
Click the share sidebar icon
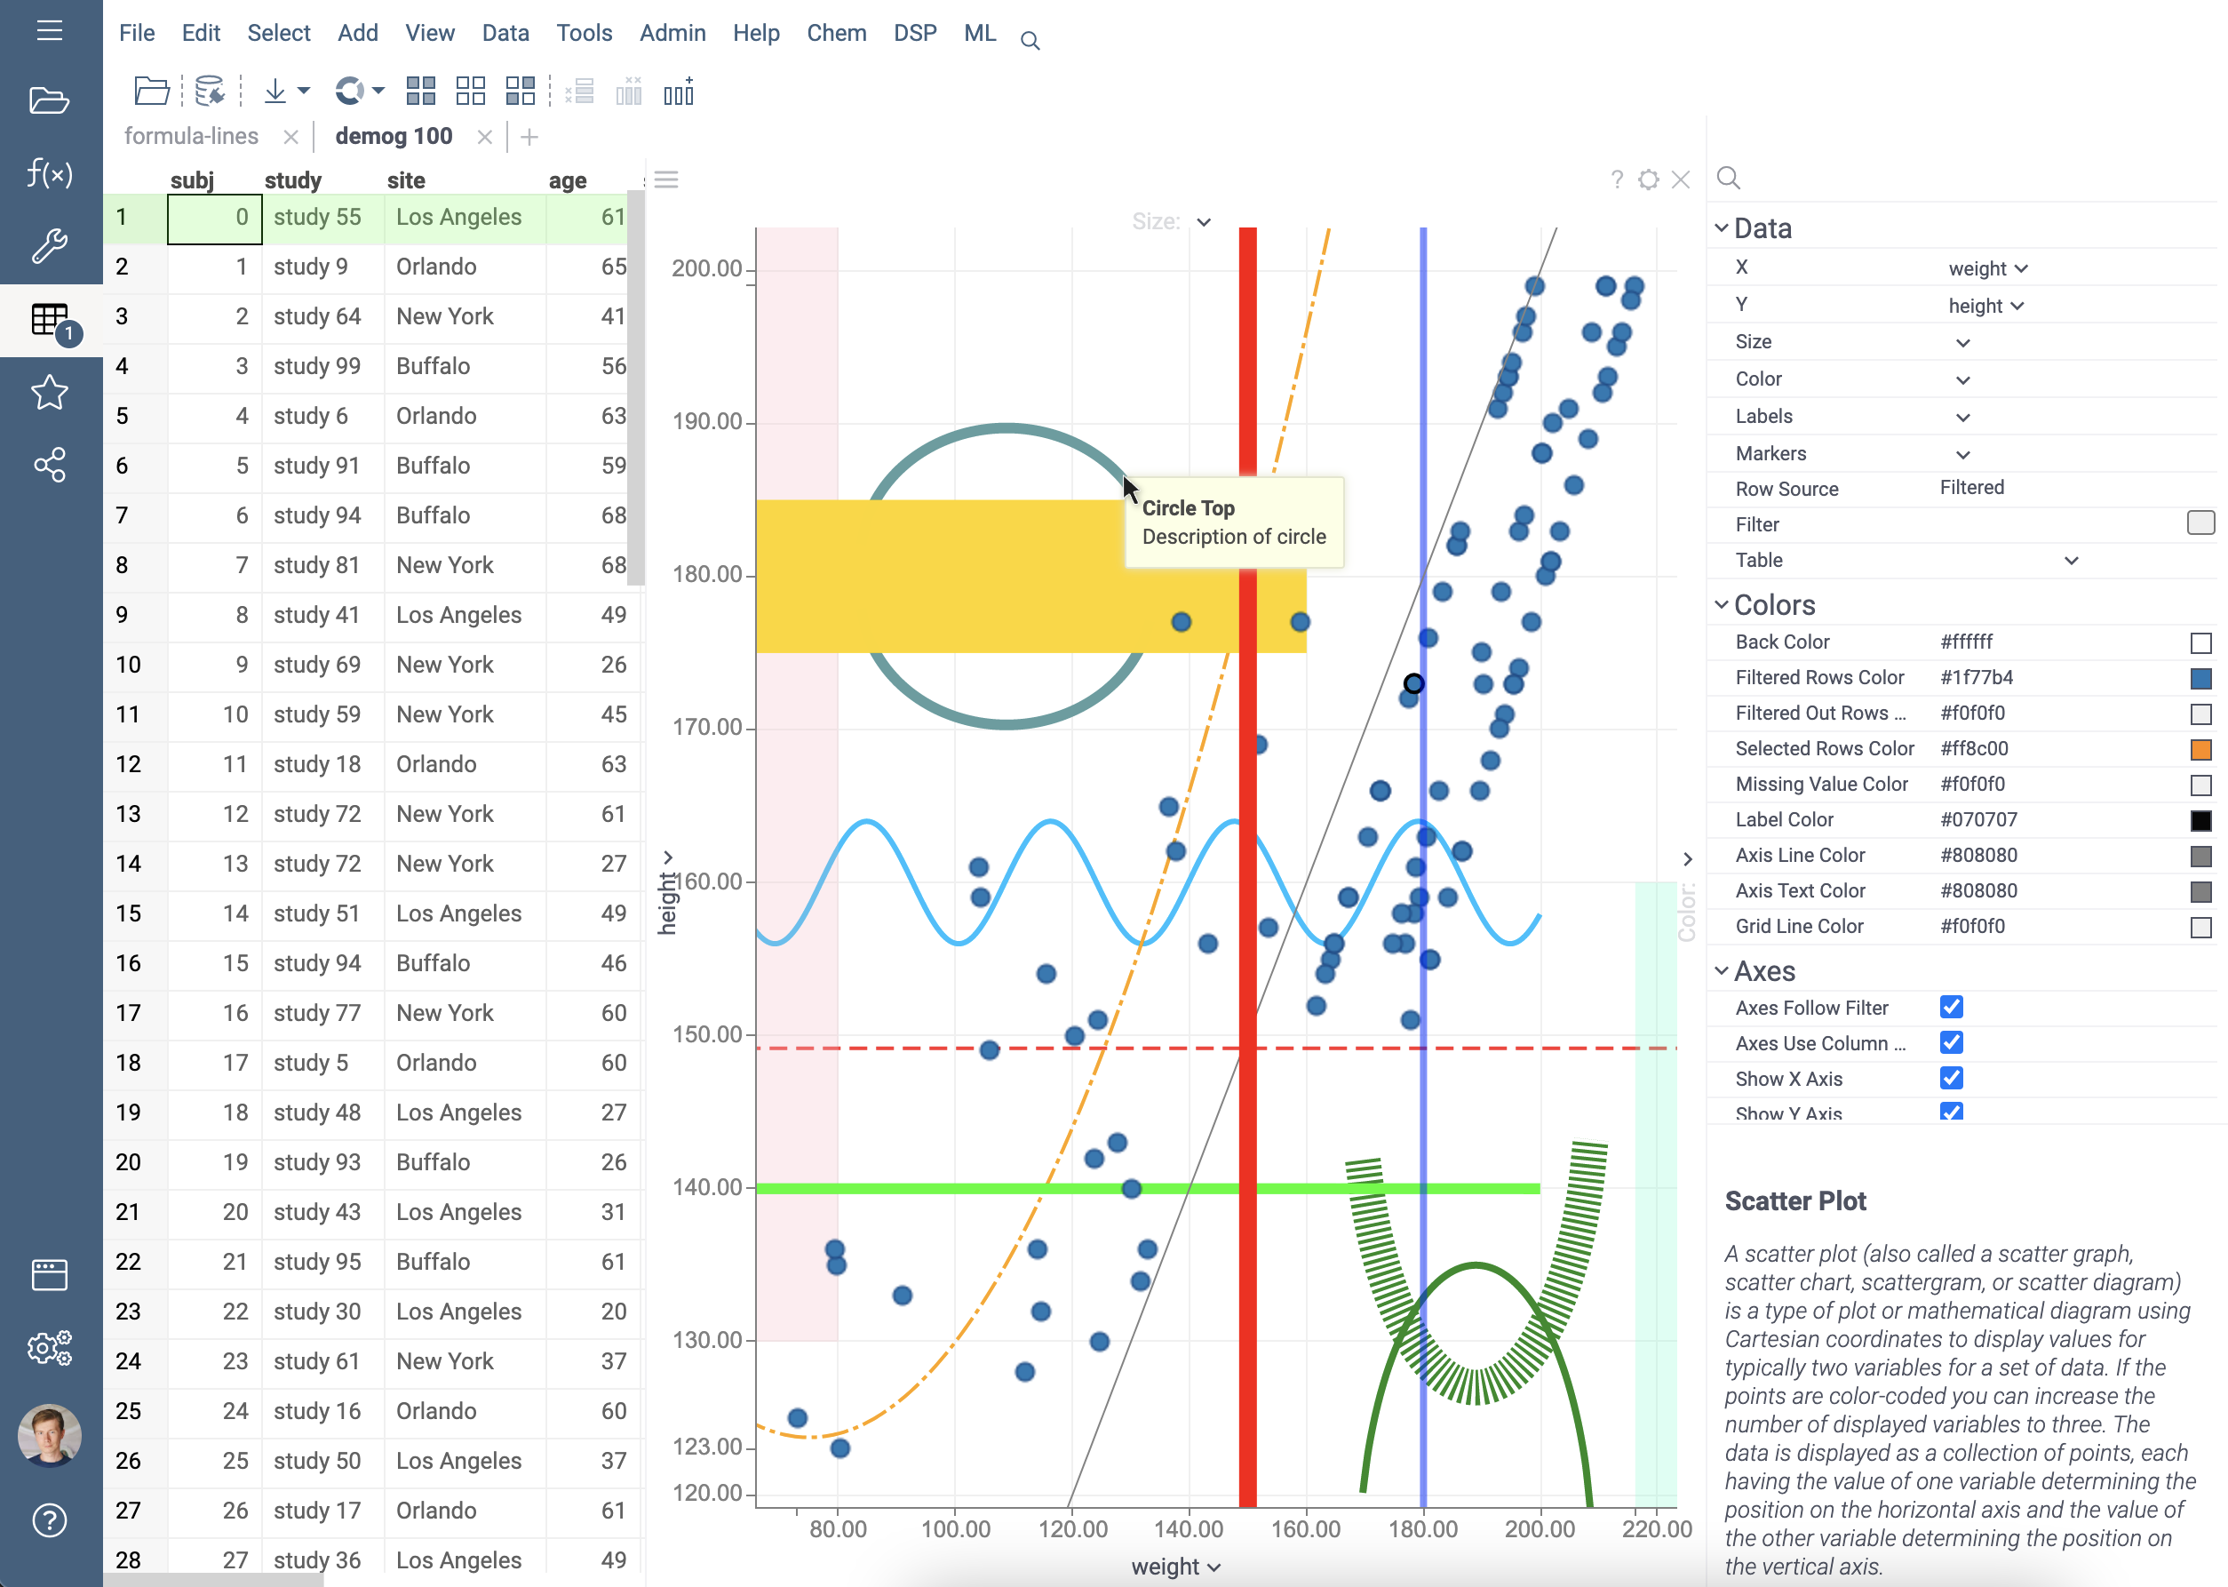pos(49,465)
